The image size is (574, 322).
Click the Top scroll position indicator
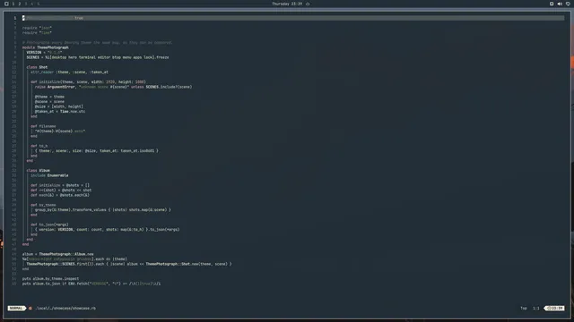pos(524,308)
